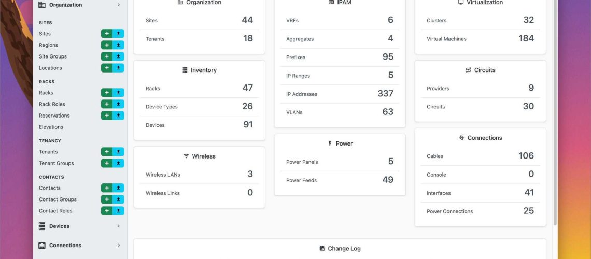Open the Virtual Machines list
591x259 pixels.
tap(446, 39)
